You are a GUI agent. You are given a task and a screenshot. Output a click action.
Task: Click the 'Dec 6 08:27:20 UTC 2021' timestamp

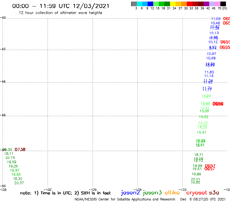[x=203, y=199]
